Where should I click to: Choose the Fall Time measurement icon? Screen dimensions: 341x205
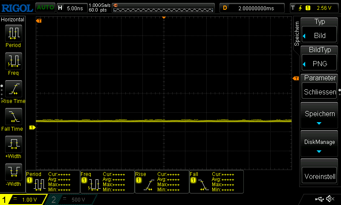pos(13,117)
